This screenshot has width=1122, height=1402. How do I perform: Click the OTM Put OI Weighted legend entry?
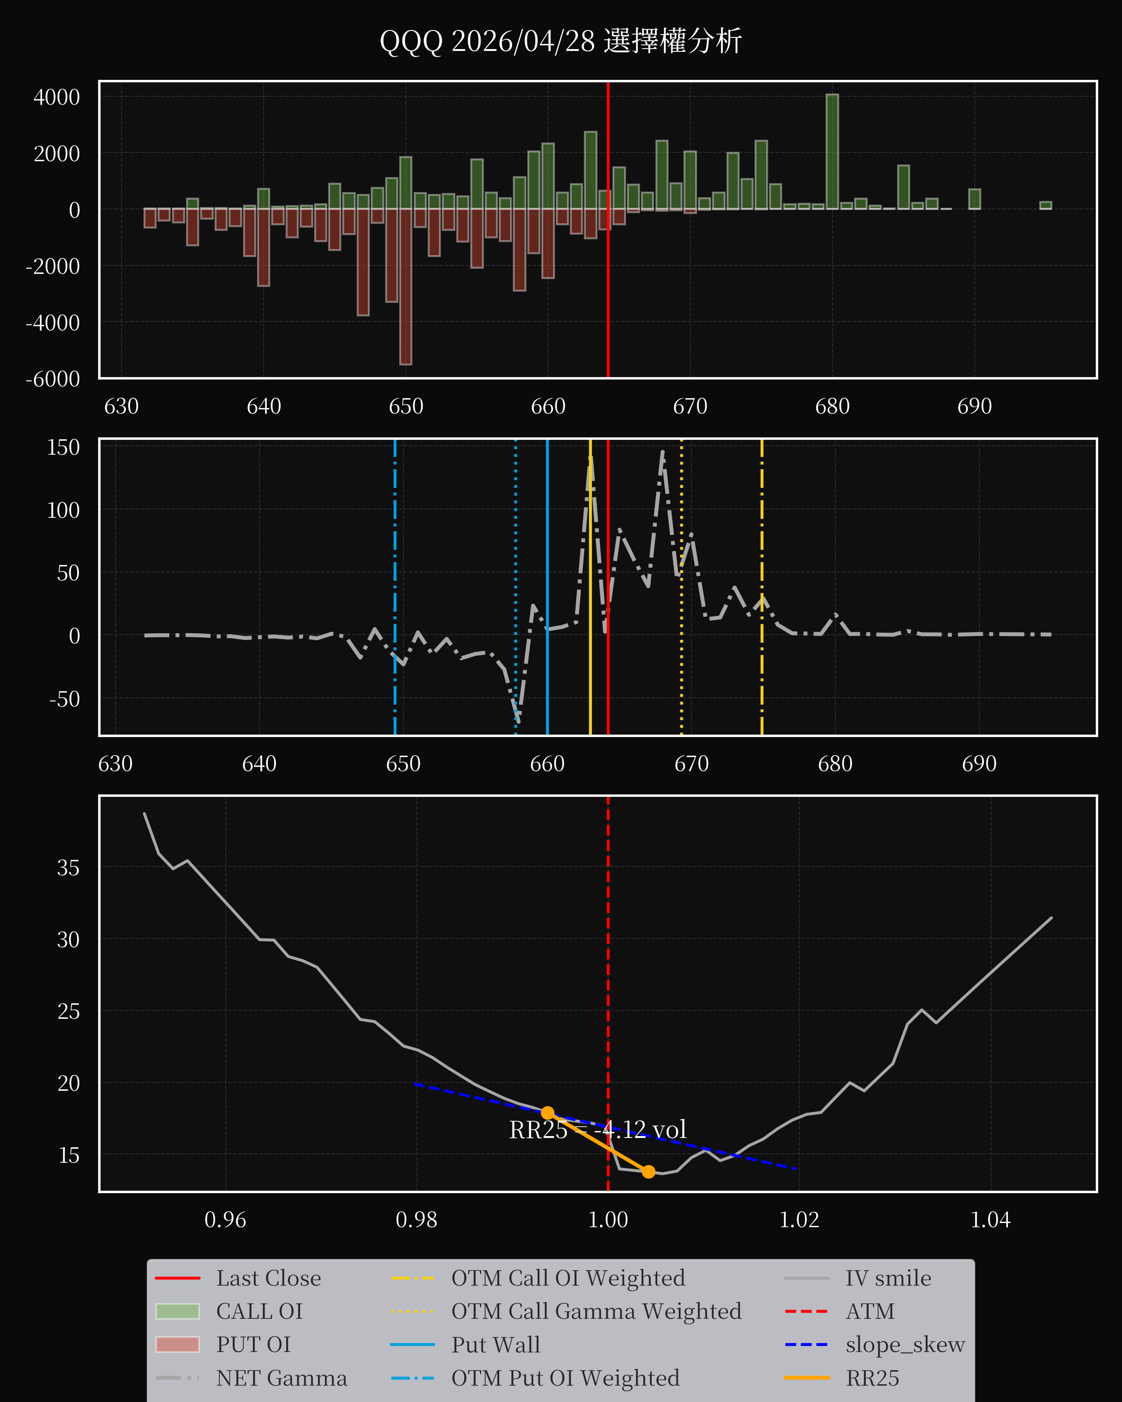(536, 1378)
